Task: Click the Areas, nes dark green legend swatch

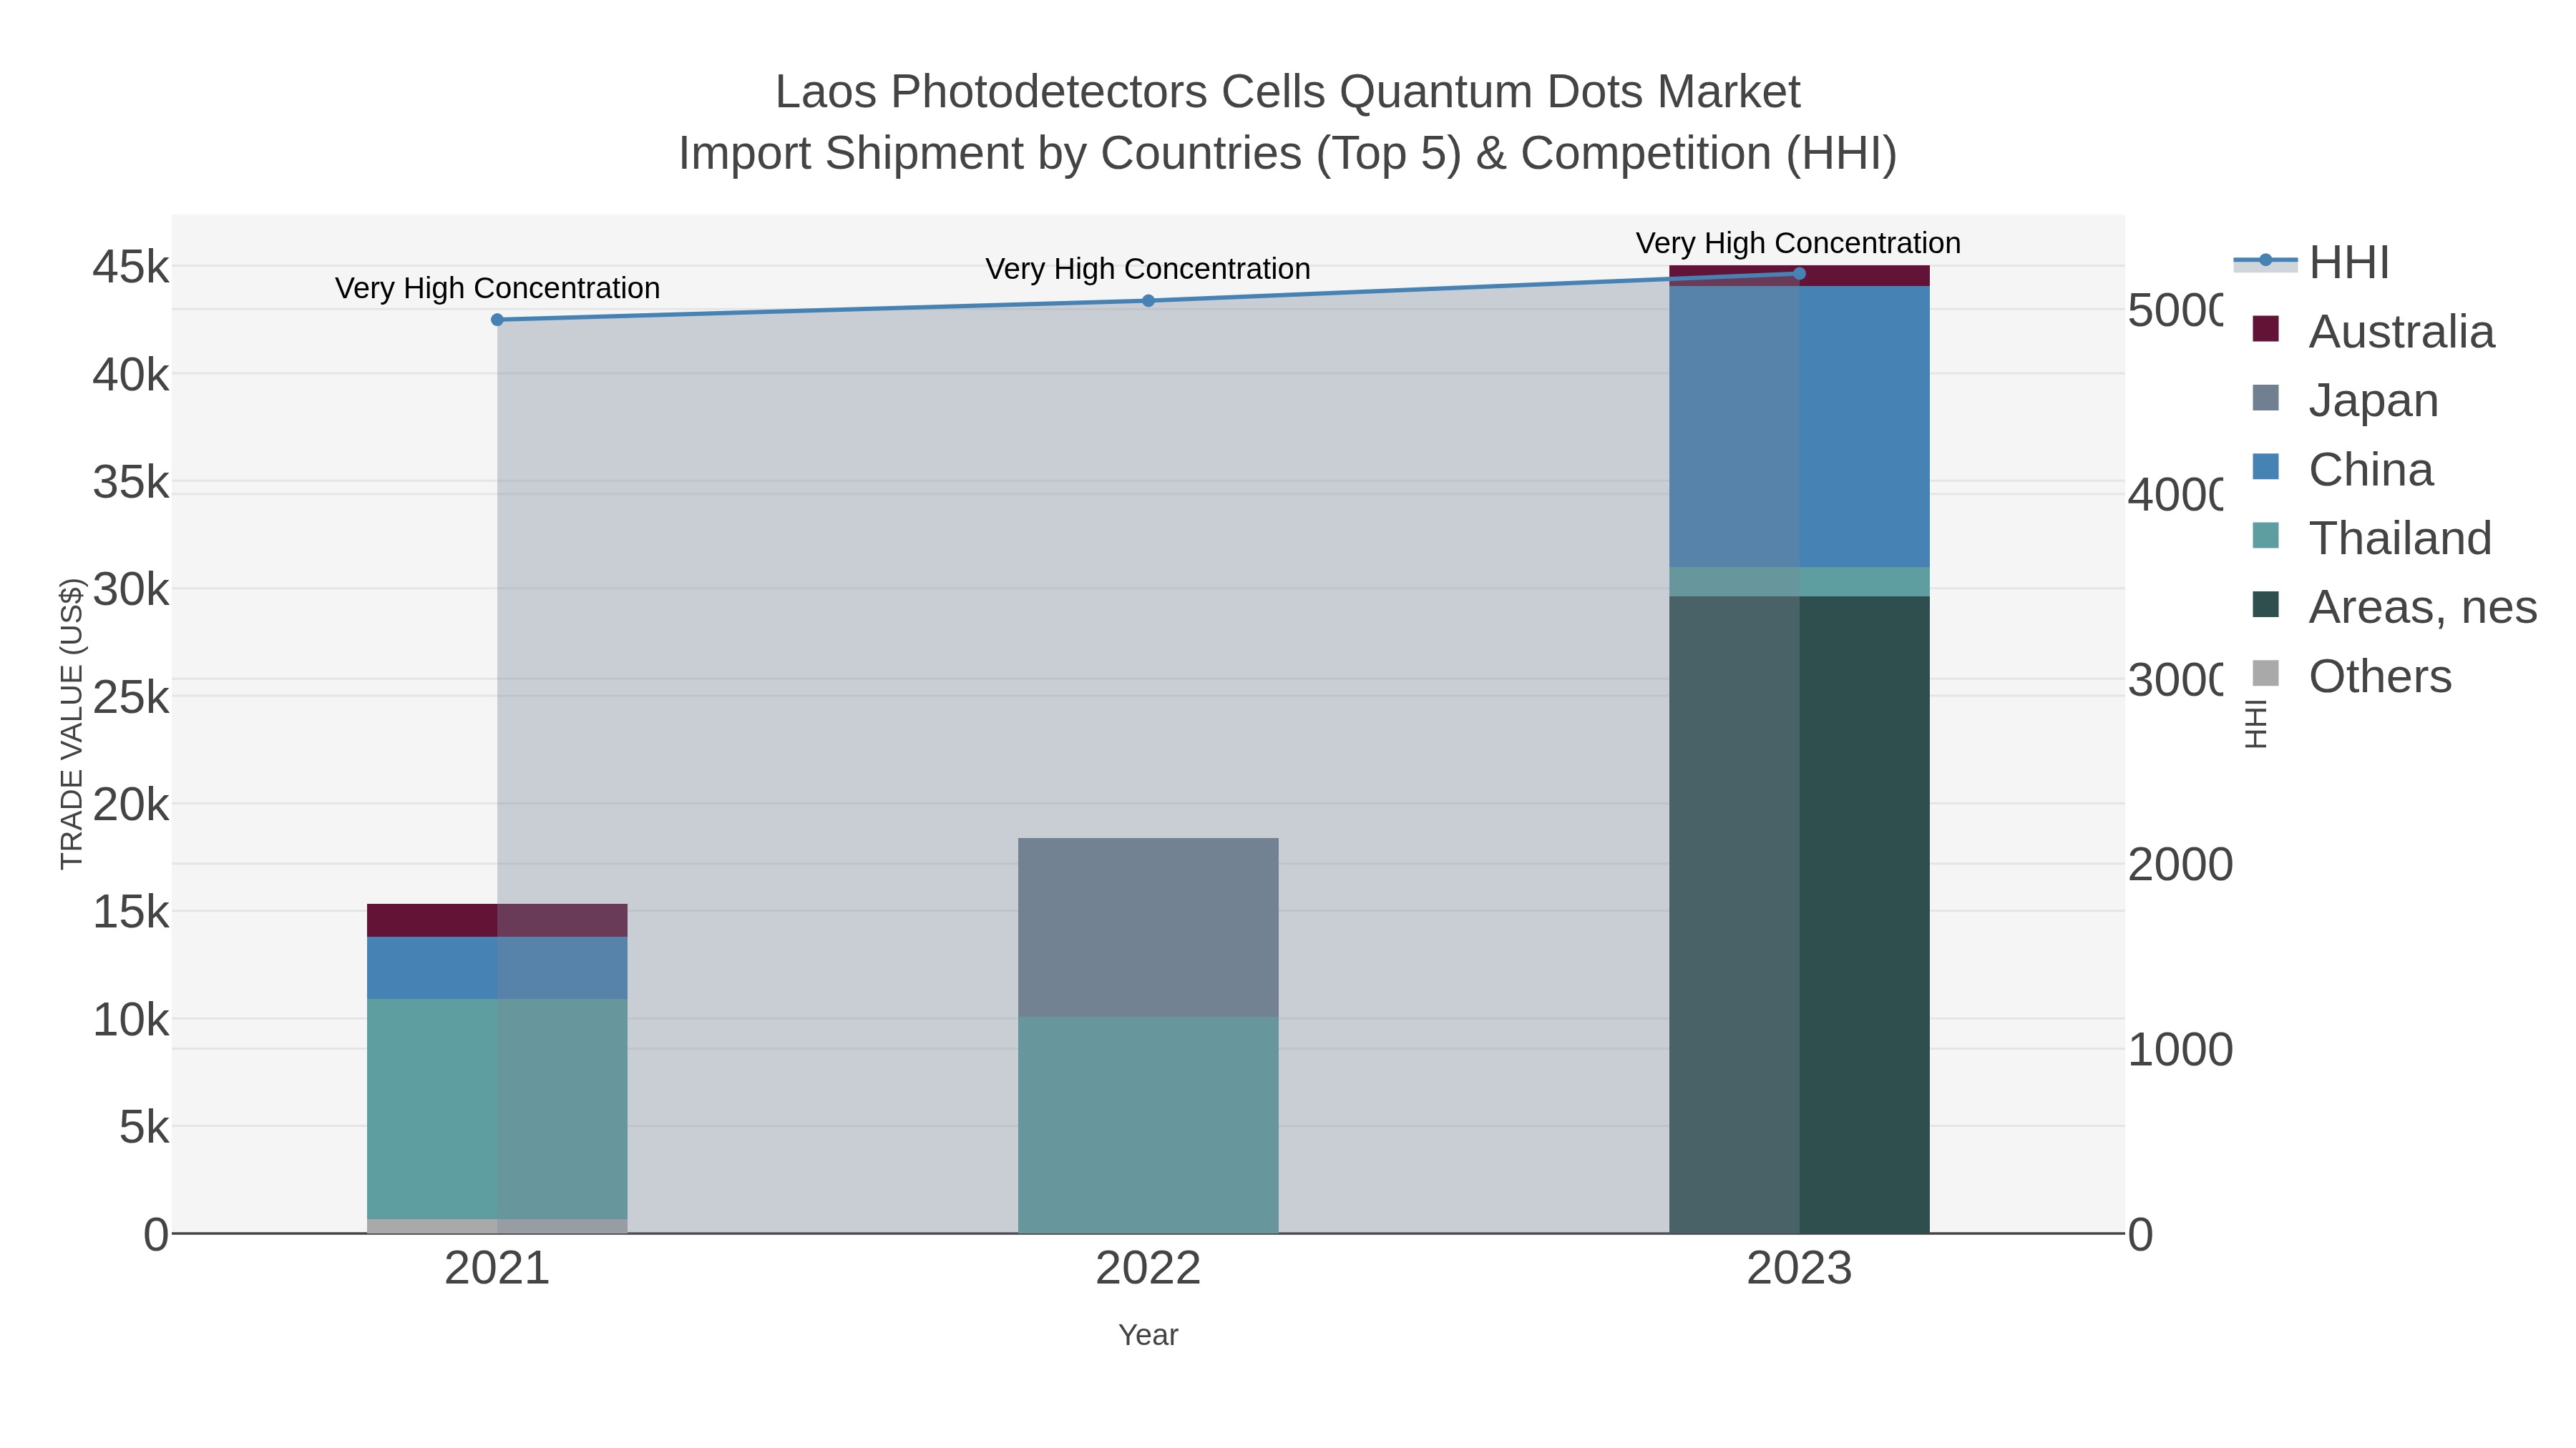Action: pos(2265,604)
